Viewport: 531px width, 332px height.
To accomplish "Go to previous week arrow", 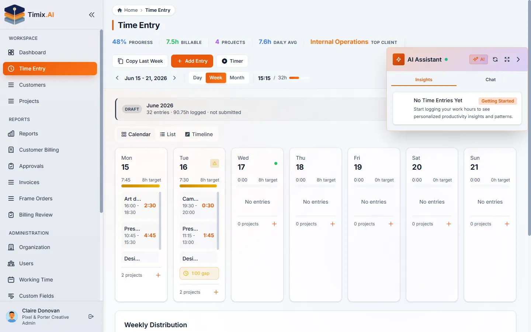I will coord(117,78).
